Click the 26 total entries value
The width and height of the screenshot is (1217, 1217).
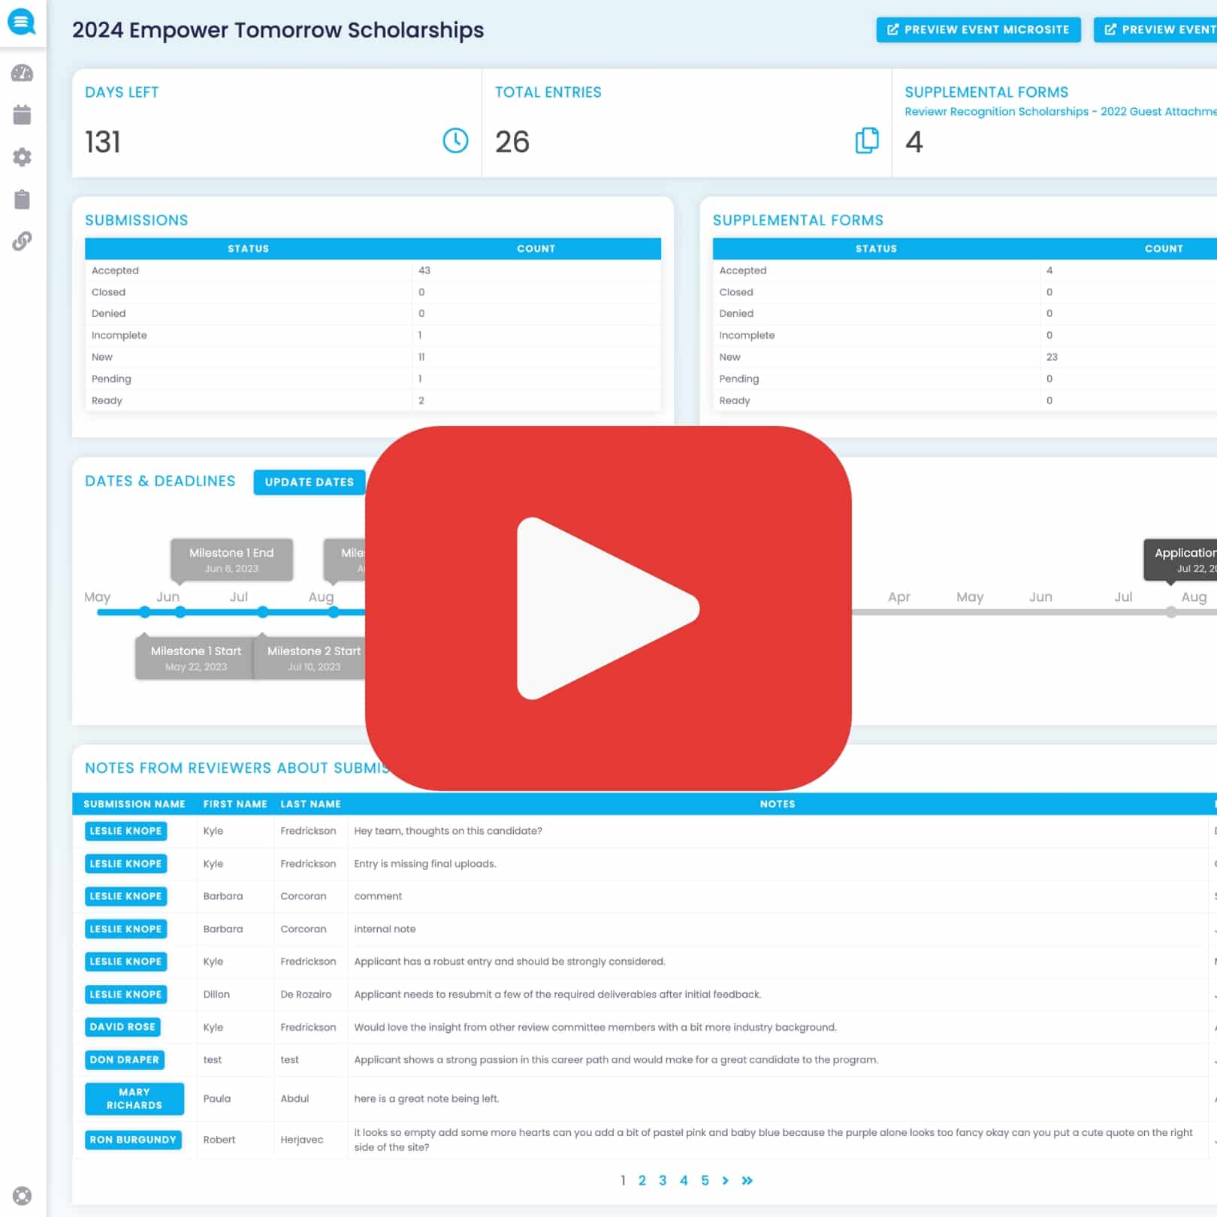tap(512, 141)
